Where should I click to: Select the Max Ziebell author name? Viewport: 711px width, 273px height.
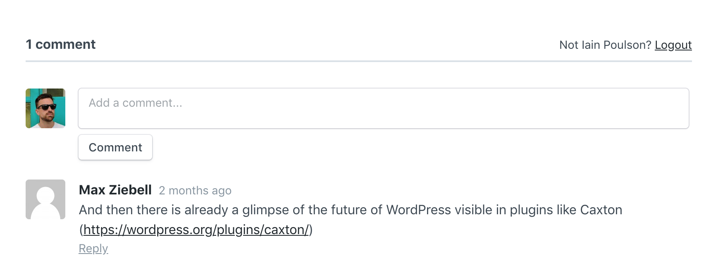[x=115, y=190]
